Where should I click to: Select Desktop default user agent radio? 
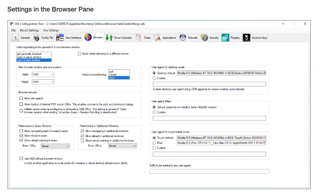(154, 73)
